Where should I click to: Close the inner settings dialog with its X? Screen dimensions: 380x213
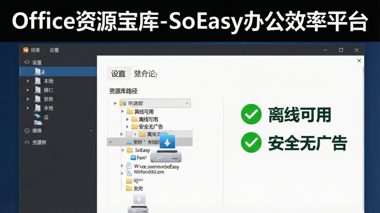[x=359, y=61]
